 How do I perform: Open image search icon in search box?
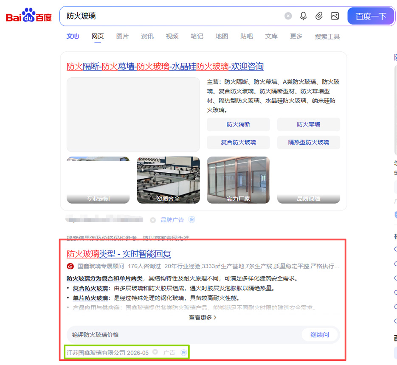click(335, 16)
